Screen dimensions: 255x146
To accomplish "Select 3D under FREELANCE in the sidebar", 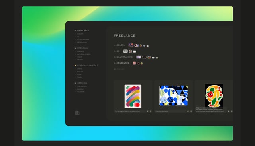I will [x=78, y=37].
